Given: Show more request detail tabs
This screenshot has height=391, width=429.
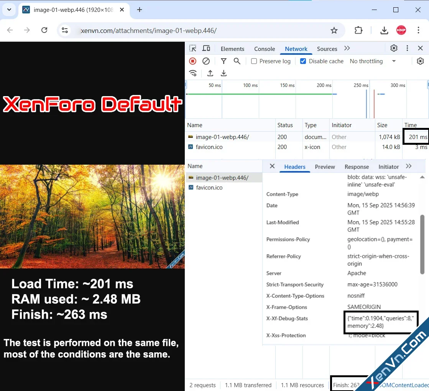Looking at the screenshot, I should 409,166.
